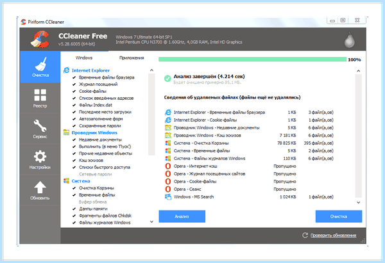Click Opera icon for Журнал посещённых сайтов row
Viewport: 385px width, 263px height.
coord(168,173)
